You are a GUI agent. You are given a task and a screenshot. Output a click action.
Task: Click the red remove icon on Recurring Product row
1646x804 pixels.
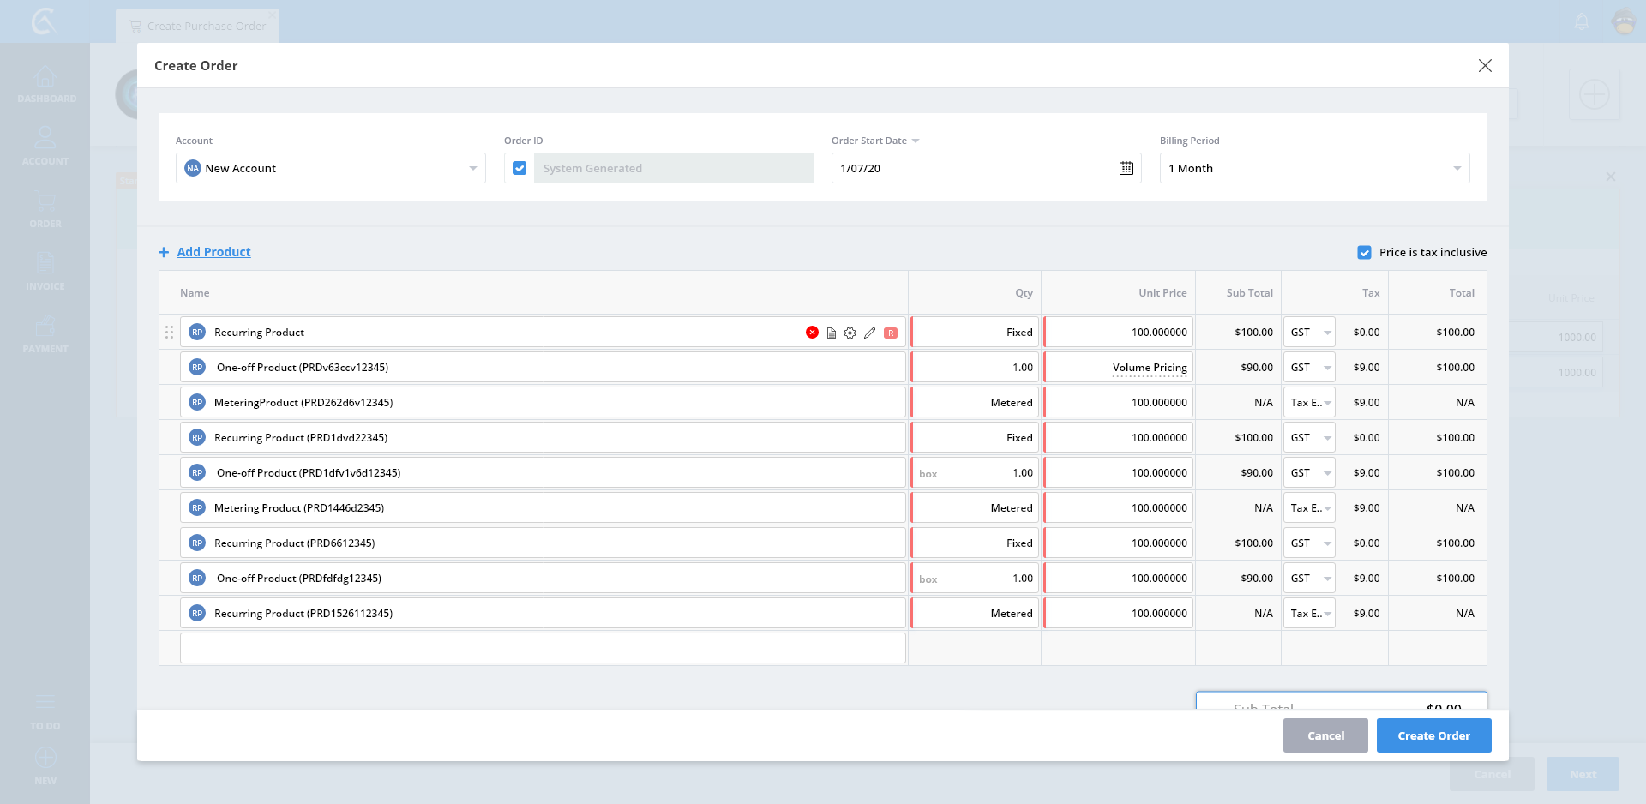pos(812,333)
